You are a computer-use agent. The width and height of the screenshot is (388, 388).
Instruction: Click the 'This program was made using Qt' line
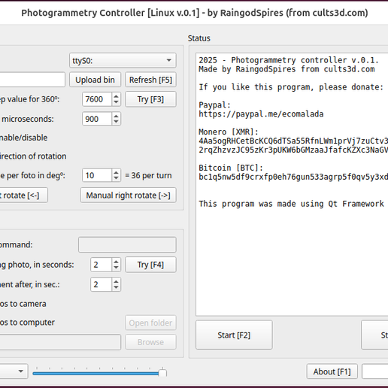[x=291, y=204]
